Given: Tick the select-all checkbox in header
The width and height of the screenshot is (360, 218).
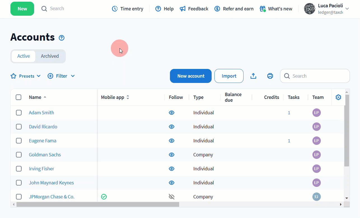Looking at the screenshot, I should pyautogui.click(x=19, y=97).
